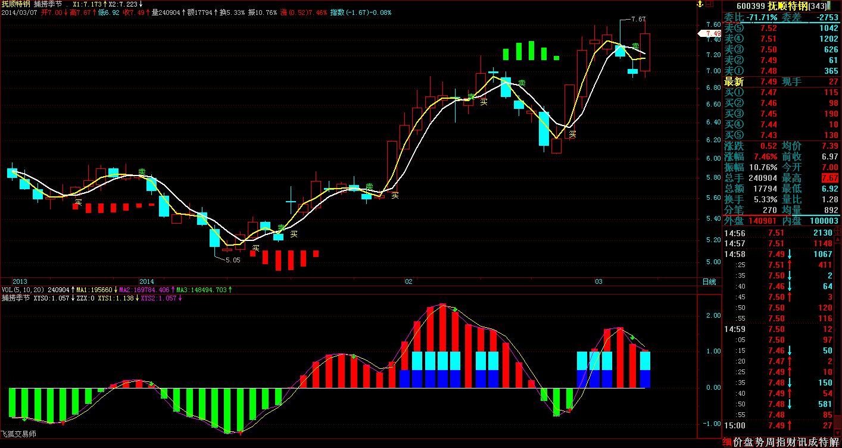
Task: Click the 外盘 value 140901
Action: pyautogui.click(x=763, y=221)
